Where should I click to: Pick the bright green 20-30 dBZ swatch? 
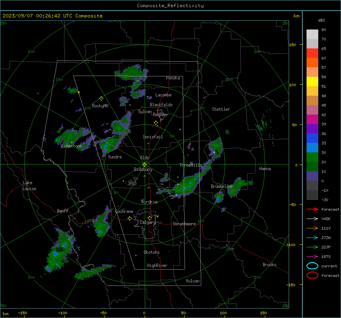(x=312, y=157)
